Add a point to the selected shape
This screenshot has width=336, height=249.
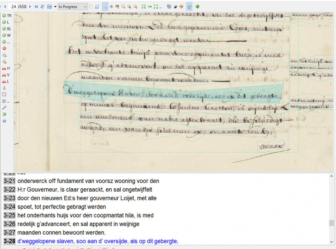coord(4,55)
